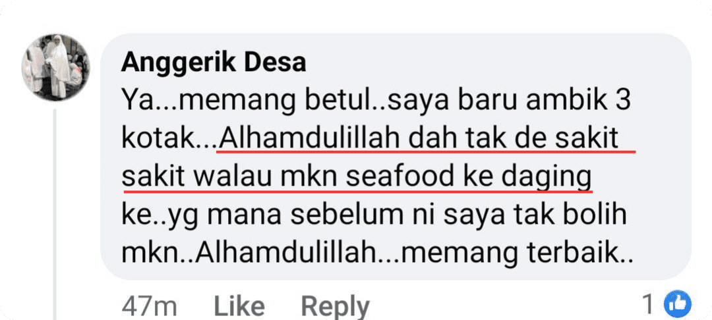The image size is (712, 320).
Task: Click the blue thumbs-up reaction icon
Action: tap(678, 304)
